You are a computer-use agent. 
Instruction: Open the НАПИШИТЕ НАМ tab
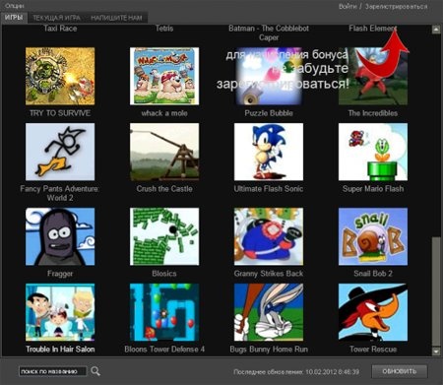[x=116, y=18]
